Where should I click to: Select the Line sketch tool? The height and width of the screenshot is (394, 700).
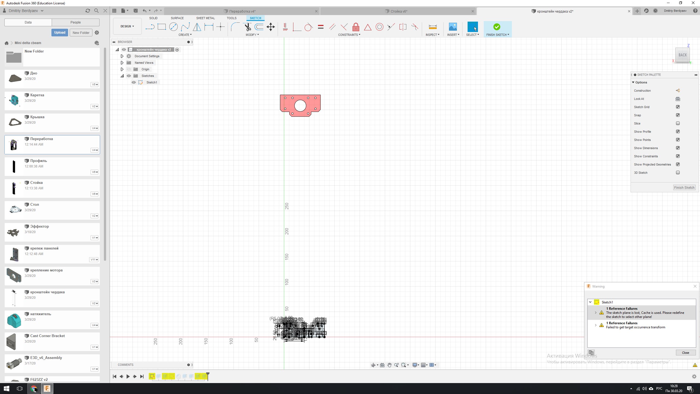pos(150,27)
